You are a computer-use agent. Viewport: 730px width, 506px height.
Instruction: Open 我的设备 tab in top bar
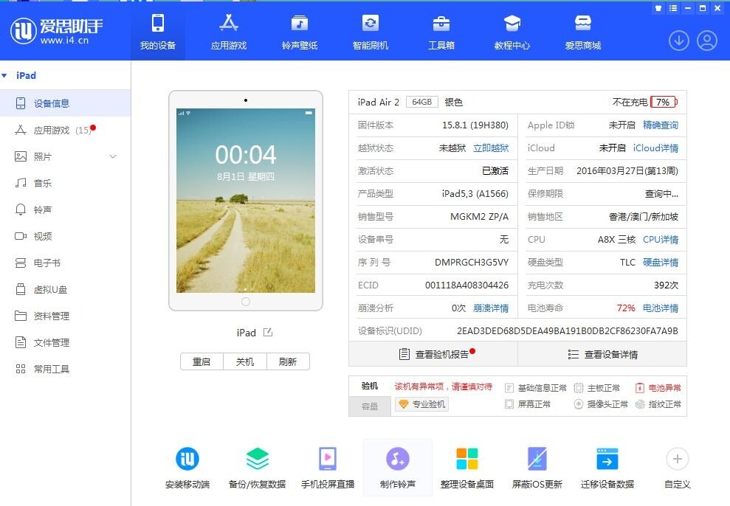click(158, 32)
